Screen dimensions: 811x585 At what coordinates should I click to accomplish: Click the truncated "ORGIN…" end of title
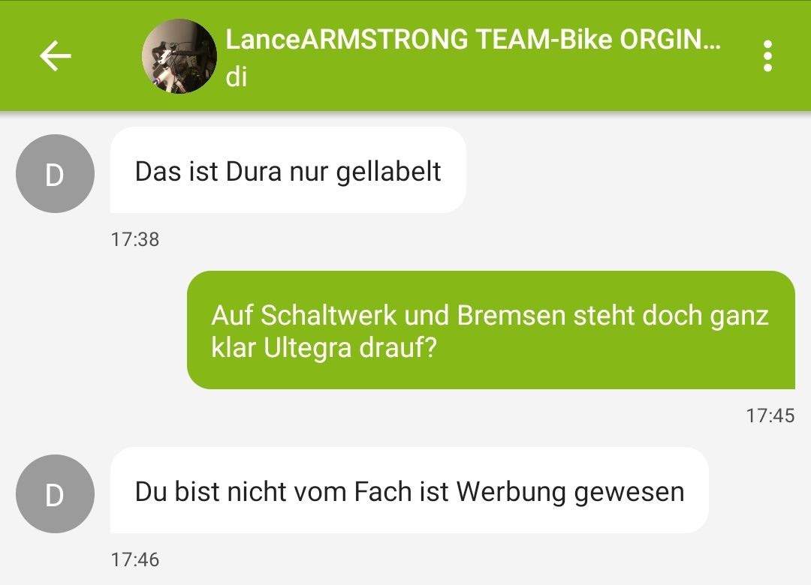pos(670,39)
